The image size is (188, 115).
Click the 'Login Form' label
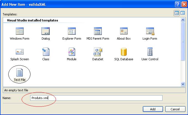click(150, 39)
